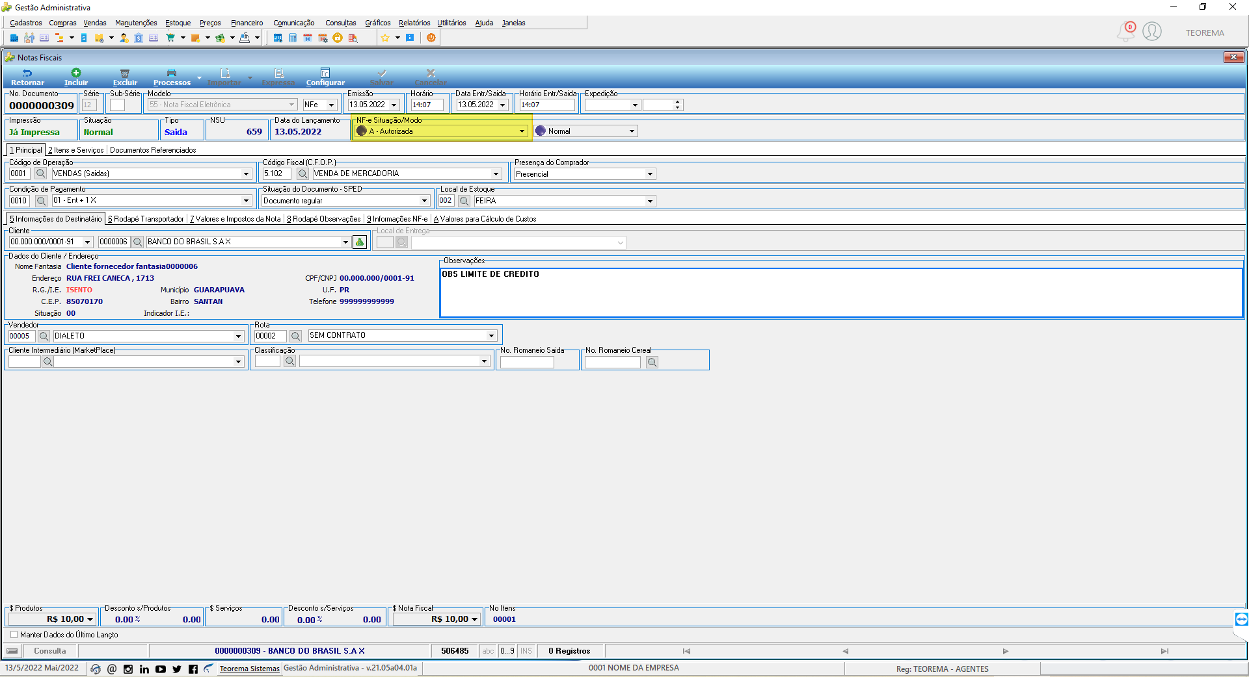Open the Twitter icon in status bar
The width and height of the screenshot is (1249, 677).
tap(177, 669)
